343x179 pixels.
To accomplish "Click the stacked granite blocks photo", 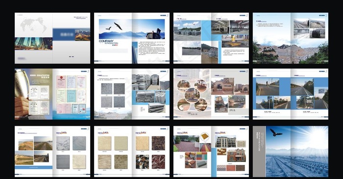I will pyautogui.click(x=151, y=82).
